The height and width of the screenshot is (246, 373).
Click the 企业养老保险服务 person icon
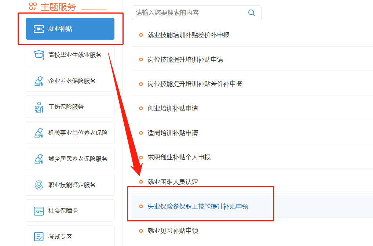point(39,81)
